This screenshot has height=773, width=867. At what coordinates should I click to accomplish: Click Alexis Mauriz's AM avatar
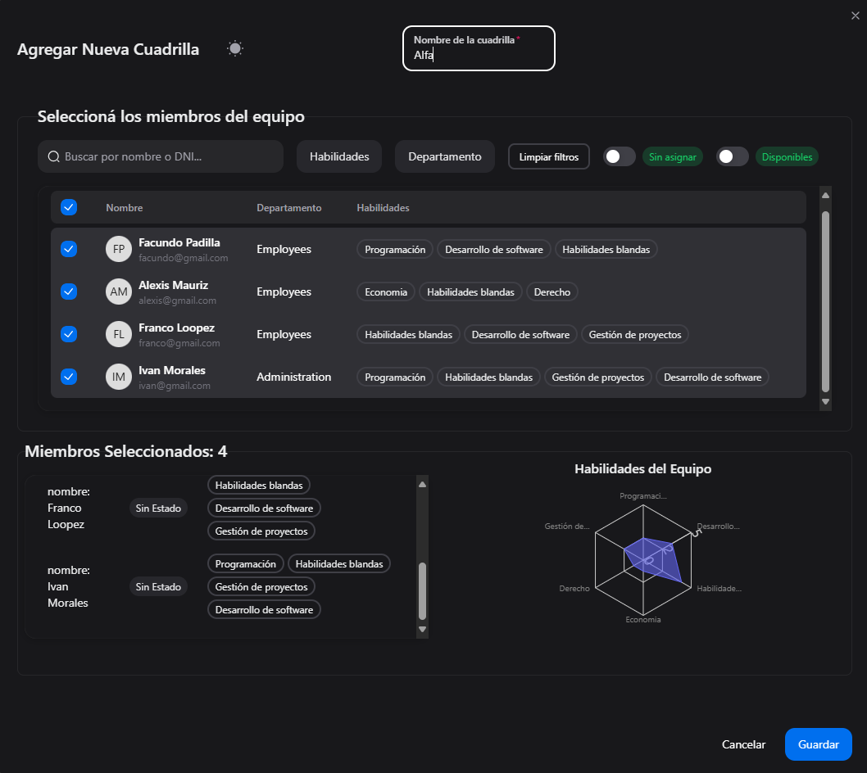(x=119, y=292)
